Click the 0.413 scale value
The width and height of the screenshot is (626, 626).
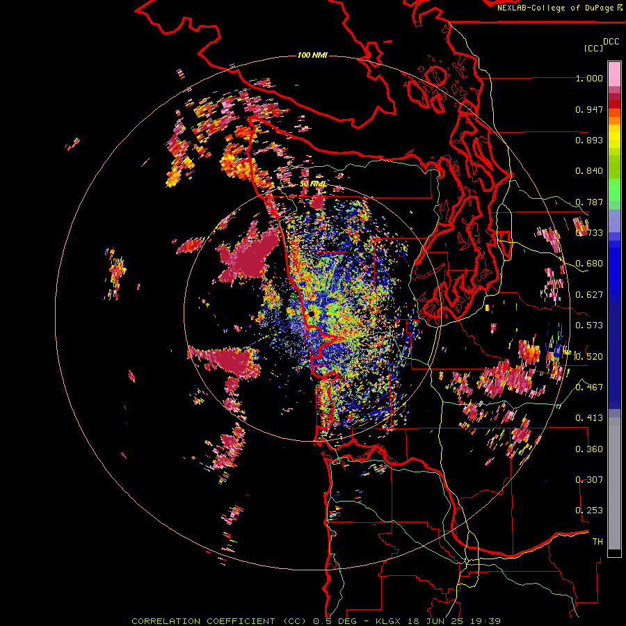(x=589, y=418)
